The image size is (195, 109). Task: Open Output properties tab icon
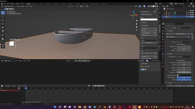pos(163,34)
